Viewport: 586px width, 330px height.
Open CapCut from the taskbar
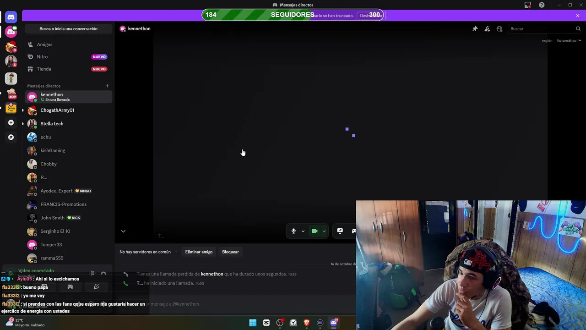point(266,323)
